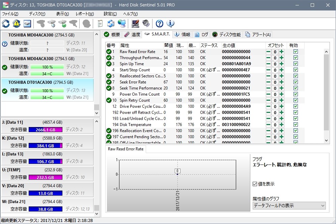
Task: Open the report notepad toolbar icon
Action: click(100, 24)
